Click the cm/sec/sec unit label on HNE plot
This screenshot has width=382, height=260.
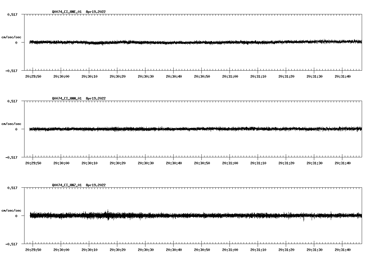(x=12, y=37)
